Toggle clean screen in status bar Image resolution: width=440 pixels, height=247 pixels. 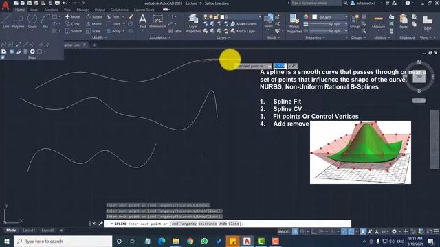(x=429, y=231)
